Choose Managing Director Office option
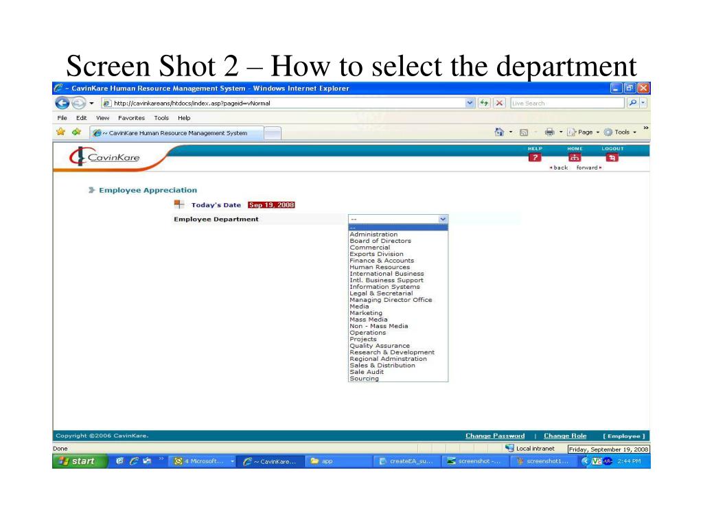Image resolution: width=703 pixels, height=527 pixels. 398,300
